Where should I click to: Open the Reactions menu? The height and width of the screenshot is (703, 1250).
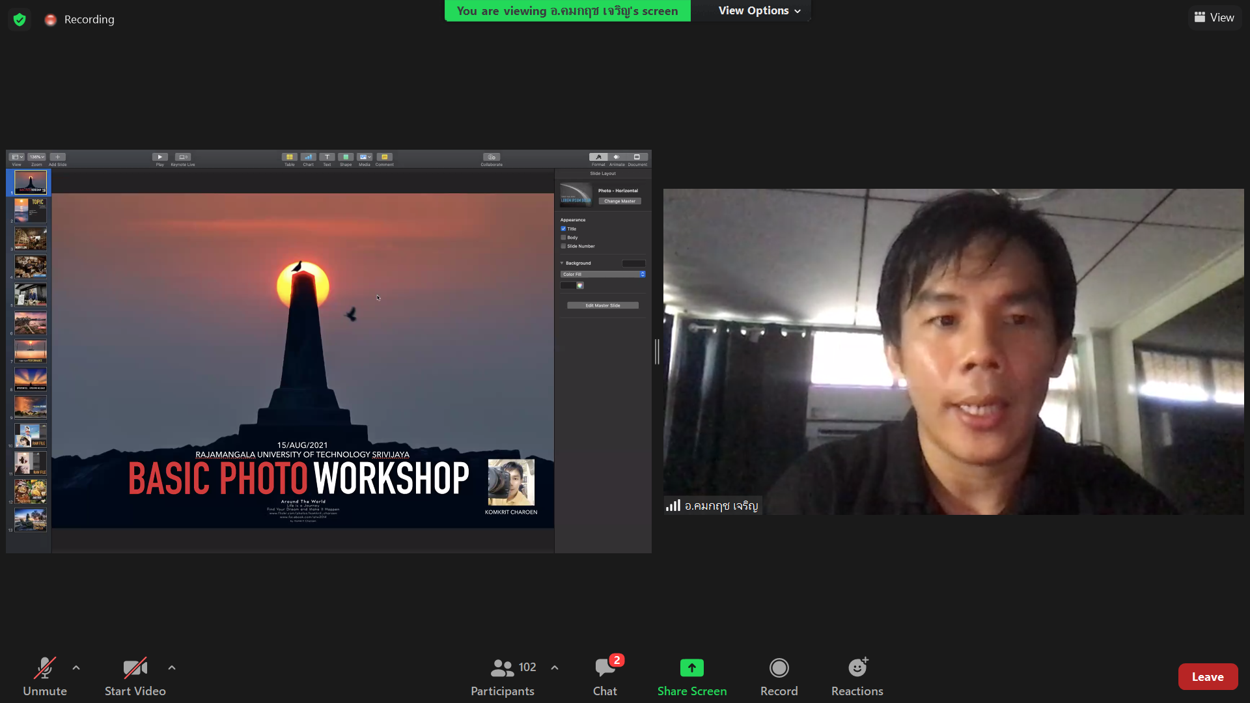tap(857, 676)
